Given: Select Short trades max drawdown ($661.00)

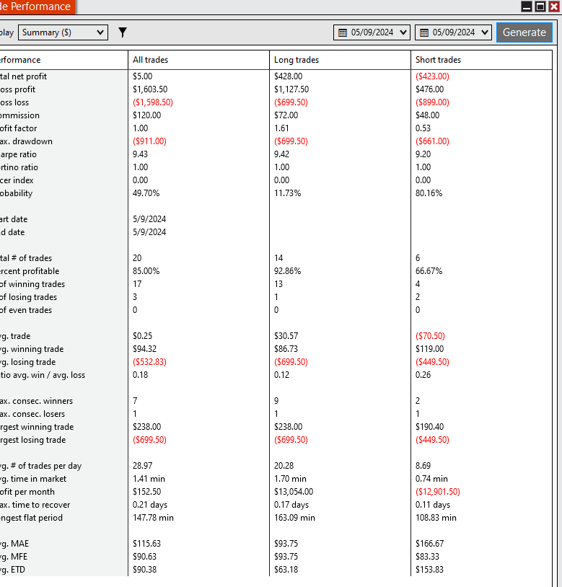Looking at the screenshot, I should click(x=432, y=141).
